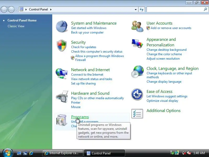Click the Printer link

coord(76,103)
